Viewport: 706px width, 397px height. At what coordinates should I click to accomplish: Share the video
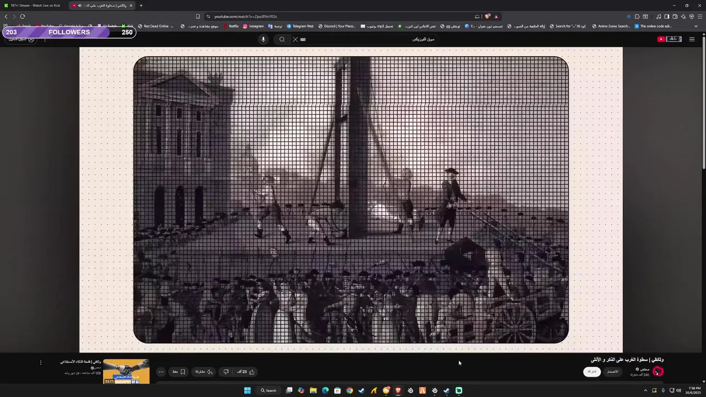tap(204, 372)
